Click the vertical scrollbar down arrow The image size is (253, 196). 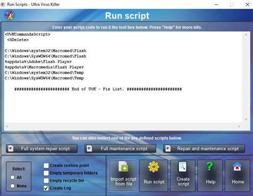coord(246,119)
